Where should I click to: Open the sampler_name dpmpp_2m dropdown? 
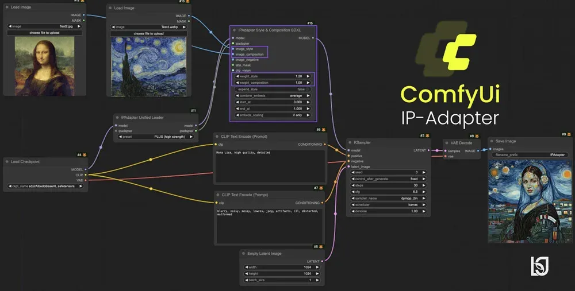(388, 198)
